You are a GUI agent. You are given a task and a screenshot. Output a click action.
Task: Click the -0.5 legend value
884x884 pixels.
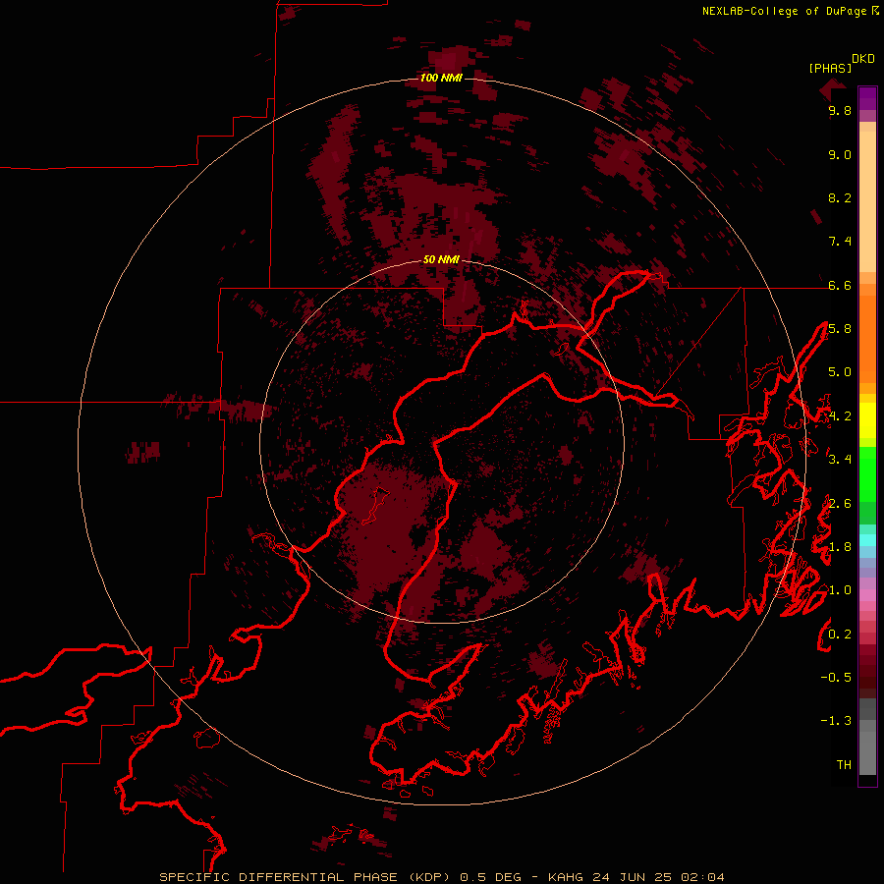pyautogui.click(x=836, y=677)
